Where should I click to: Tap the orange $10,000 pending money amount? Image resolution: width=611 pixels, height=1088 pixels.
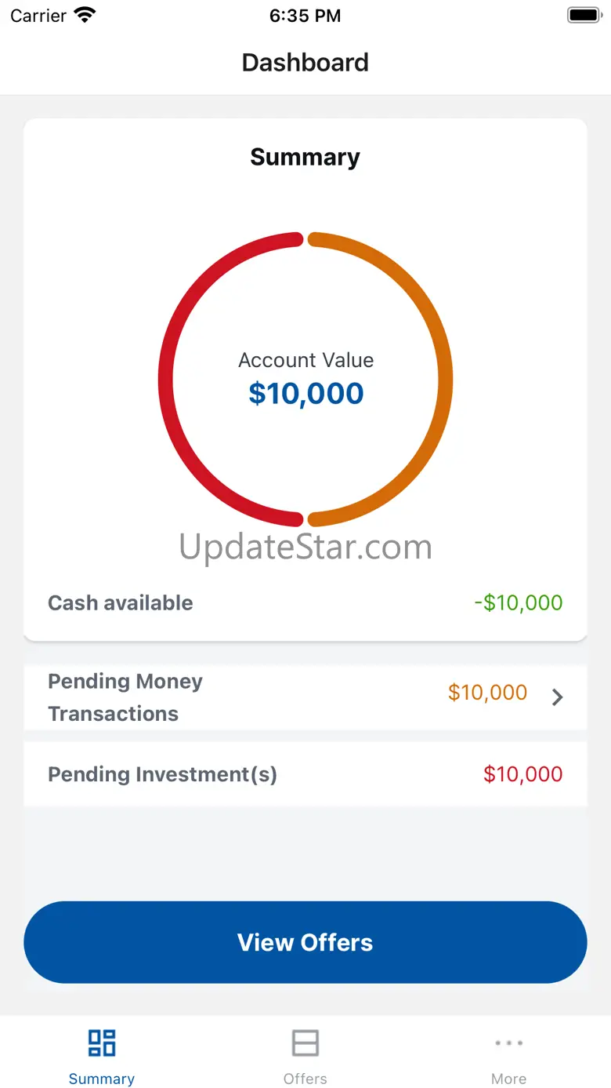487,693
